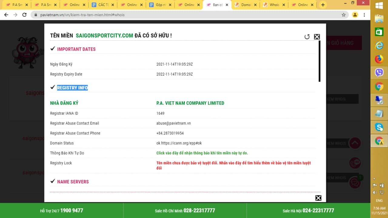The height and width of the screenshot is (218, 388).
Task: Open Viber from taskbar
Action: coord(379,72)
